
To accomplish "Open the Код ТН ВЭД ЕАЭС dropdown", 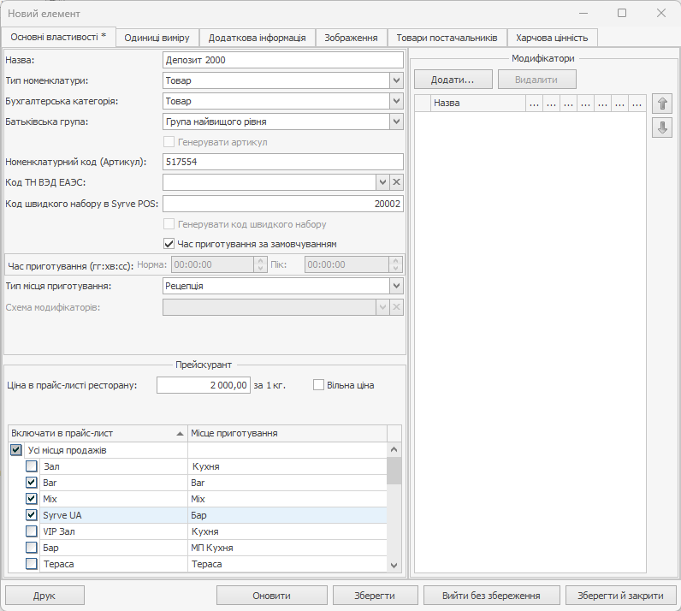I will [x=382, y=182].
